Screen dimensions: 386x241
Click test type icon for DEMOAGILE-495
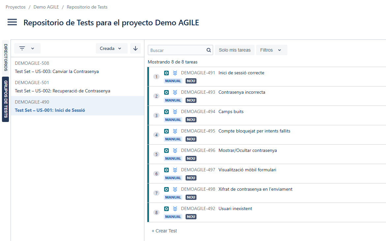tap(166, 131)
